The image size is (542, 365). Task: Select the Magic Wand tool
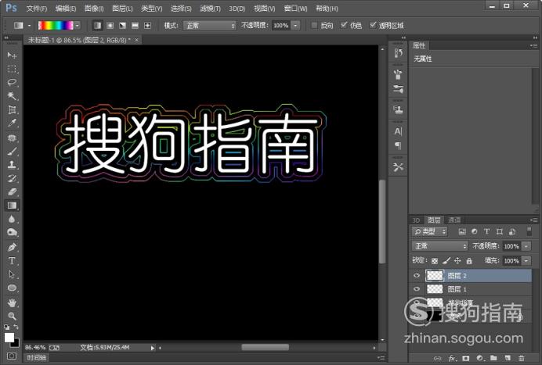(x=12, y=95)
